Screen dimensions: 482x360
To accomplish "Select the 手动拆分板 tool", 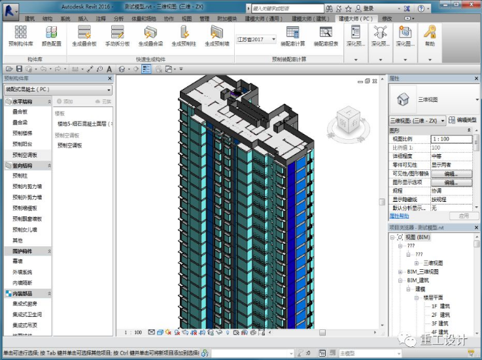I will click(x=118, y=36).
